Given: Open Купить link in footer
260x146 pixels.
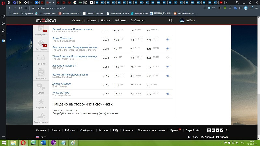Looking at the screenshot, I should [x=174, y=130].
